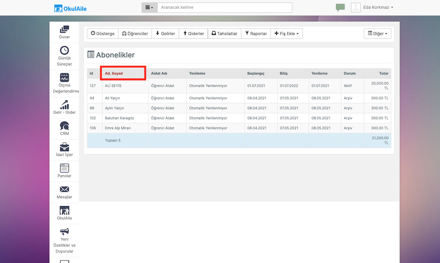Open the Tahsilatlar tab
Image resolution: width=440 pixels, height=263 pixels.
pyautogui.click(x=224, y=33)
